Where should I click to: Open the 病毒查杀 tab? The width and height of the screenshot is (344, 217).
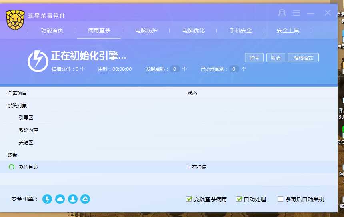click(99, 30)
